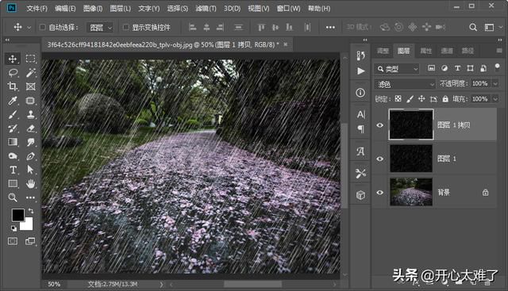Open the 滤色 blend mode dropdown
The image size is (508, 291).
coord(405,84)
